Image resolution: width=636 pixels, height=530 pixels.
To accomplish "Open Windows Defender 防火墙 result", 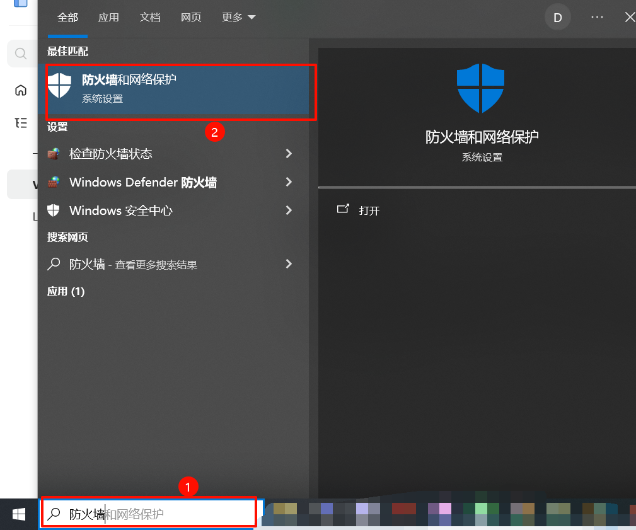I will click(x=173, y=182).
